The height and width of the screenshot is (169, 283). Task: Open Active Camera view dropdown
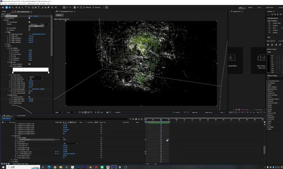coord(210,112)
